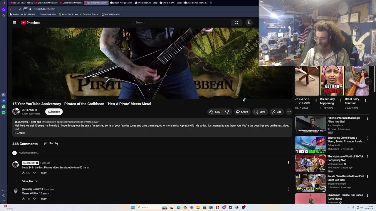376x211 pixels.
Task: Go back in browser history
Action: [x=10, y=9]
